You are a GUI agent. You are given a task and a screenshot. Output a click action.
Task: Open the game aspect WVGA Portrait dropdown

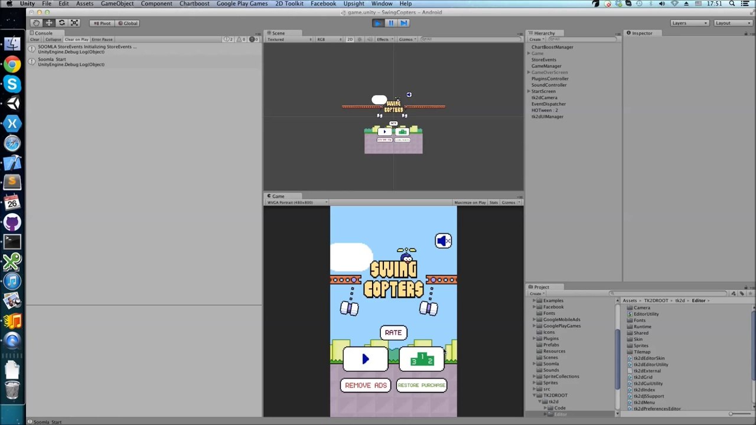click(x=297, y=202)
